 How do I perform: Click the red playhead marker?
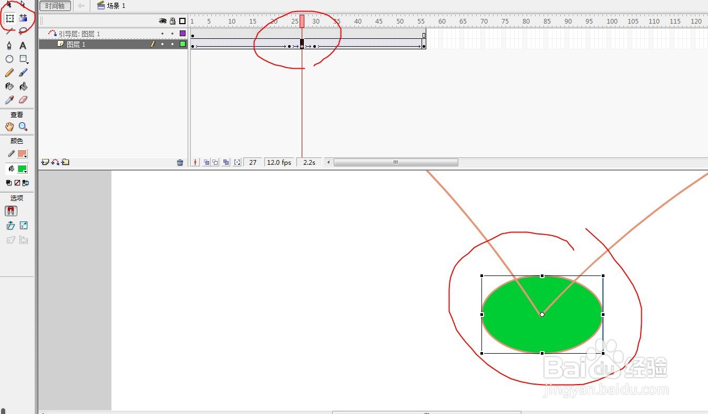tap(302, 21)
